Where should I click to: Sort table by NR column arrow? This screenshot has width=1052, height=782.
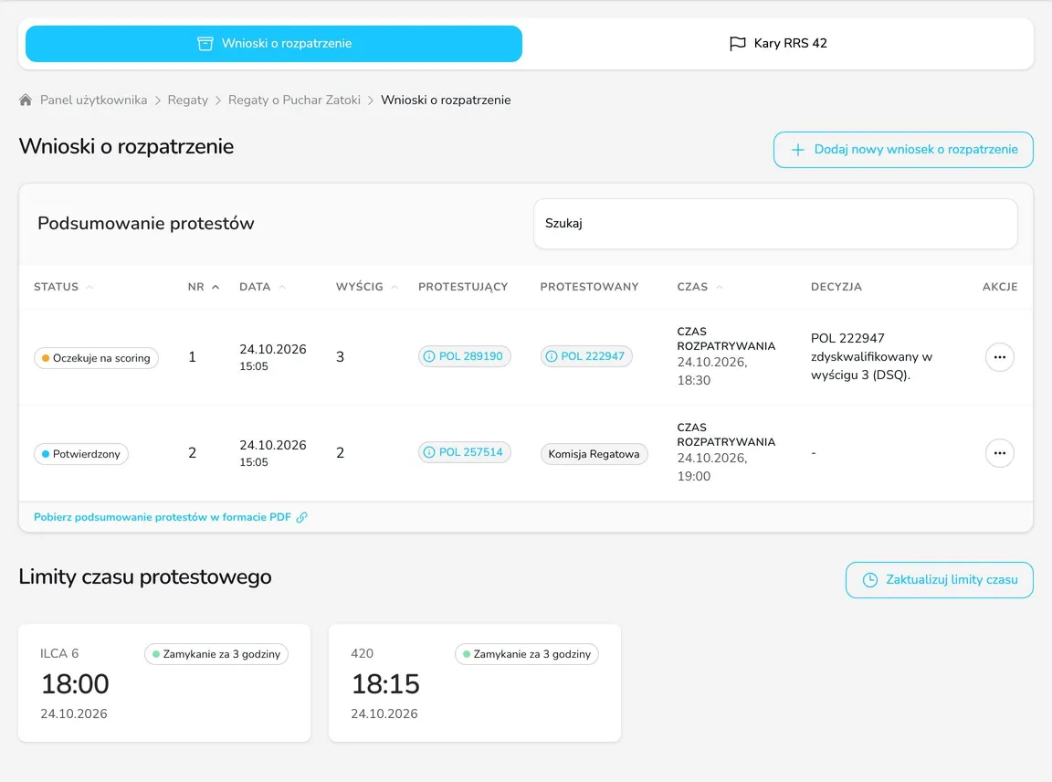click(x=216, y=287)
